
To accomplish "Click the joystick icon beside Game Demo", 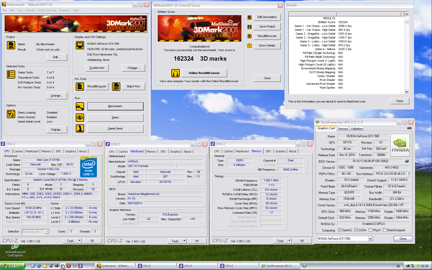I will 80,128.
